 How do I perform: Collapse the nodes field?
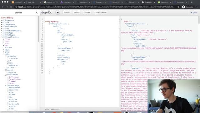(x=3, y=54)
